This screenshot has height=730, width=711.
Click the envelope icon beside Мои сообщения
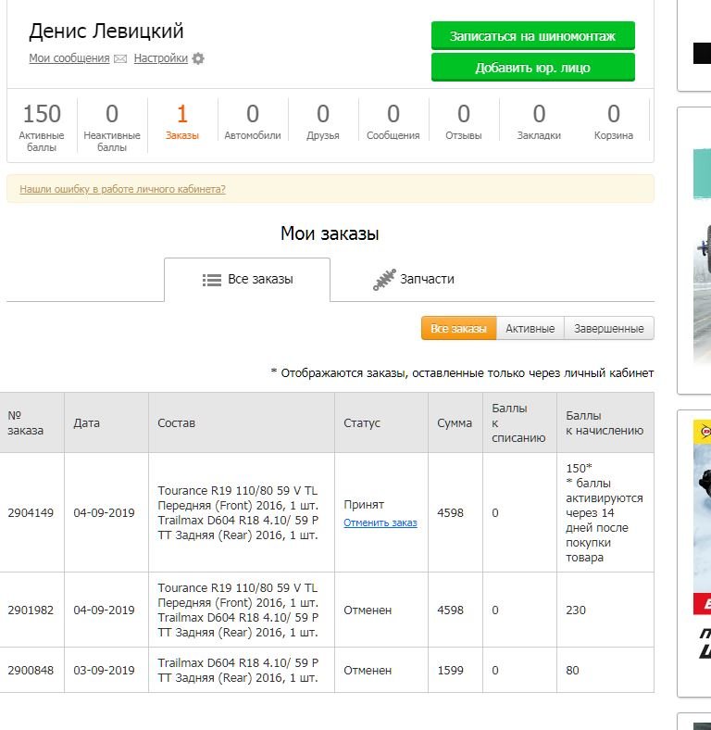pos(120,58)
